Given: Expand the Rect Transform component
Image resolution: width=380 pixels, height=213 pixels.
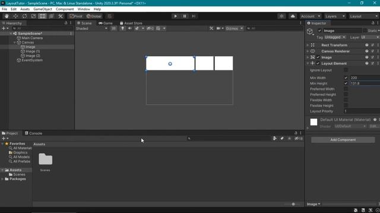Looking at the screenshot, I should (x=308, y=45).
